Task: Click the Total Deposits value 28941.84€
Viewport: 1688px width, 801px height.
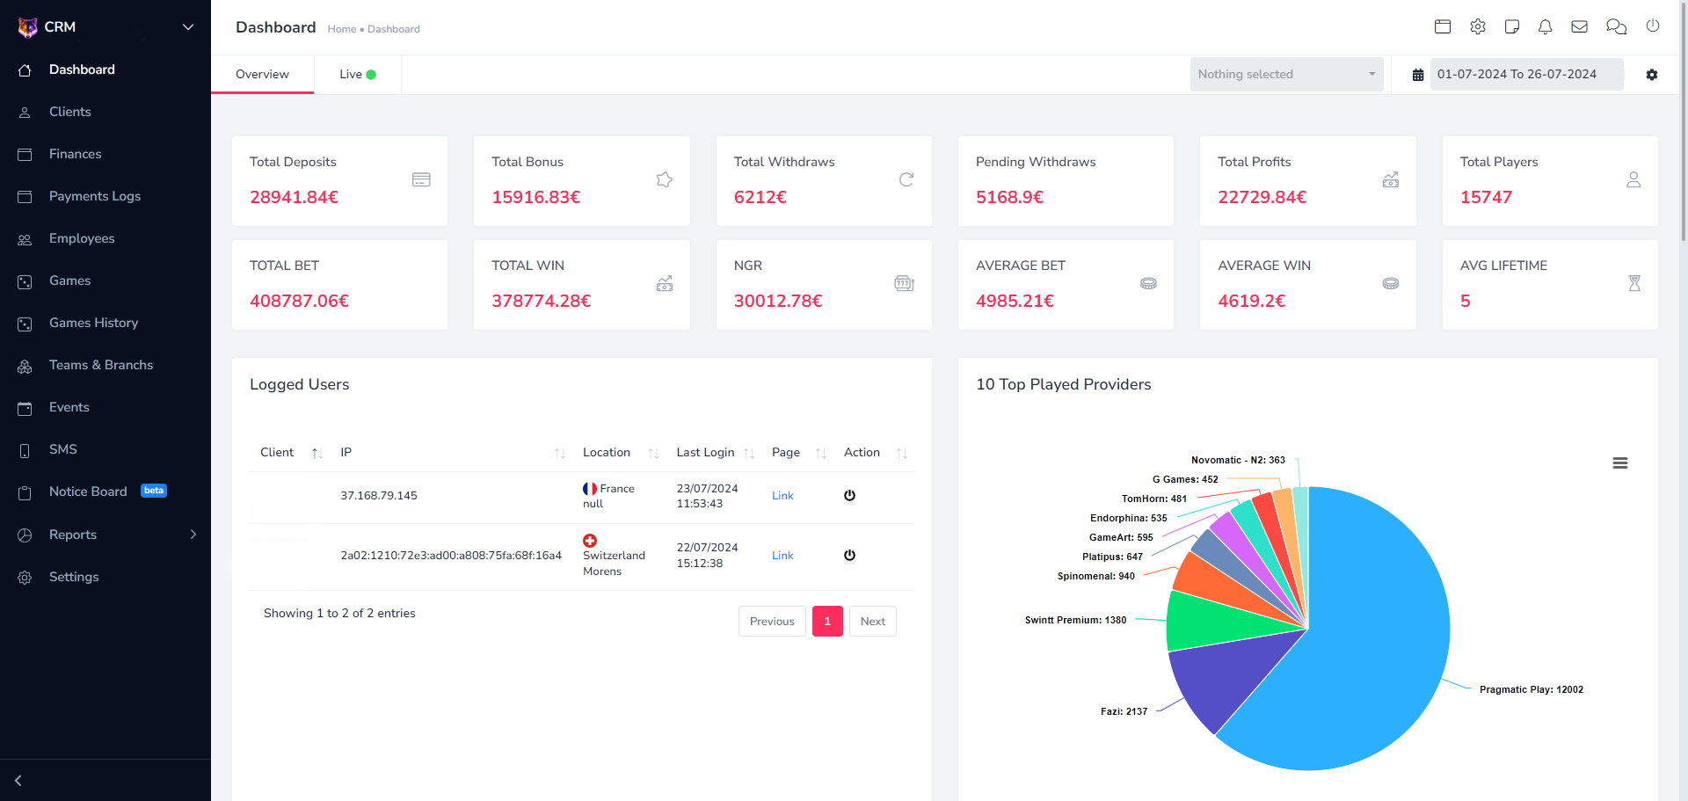Action: click(294, 197)
